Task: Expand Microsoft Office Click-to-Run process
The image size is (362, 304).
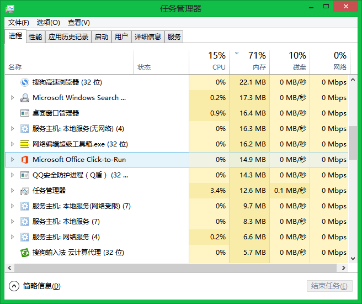Action: click(x=13, y=160)
